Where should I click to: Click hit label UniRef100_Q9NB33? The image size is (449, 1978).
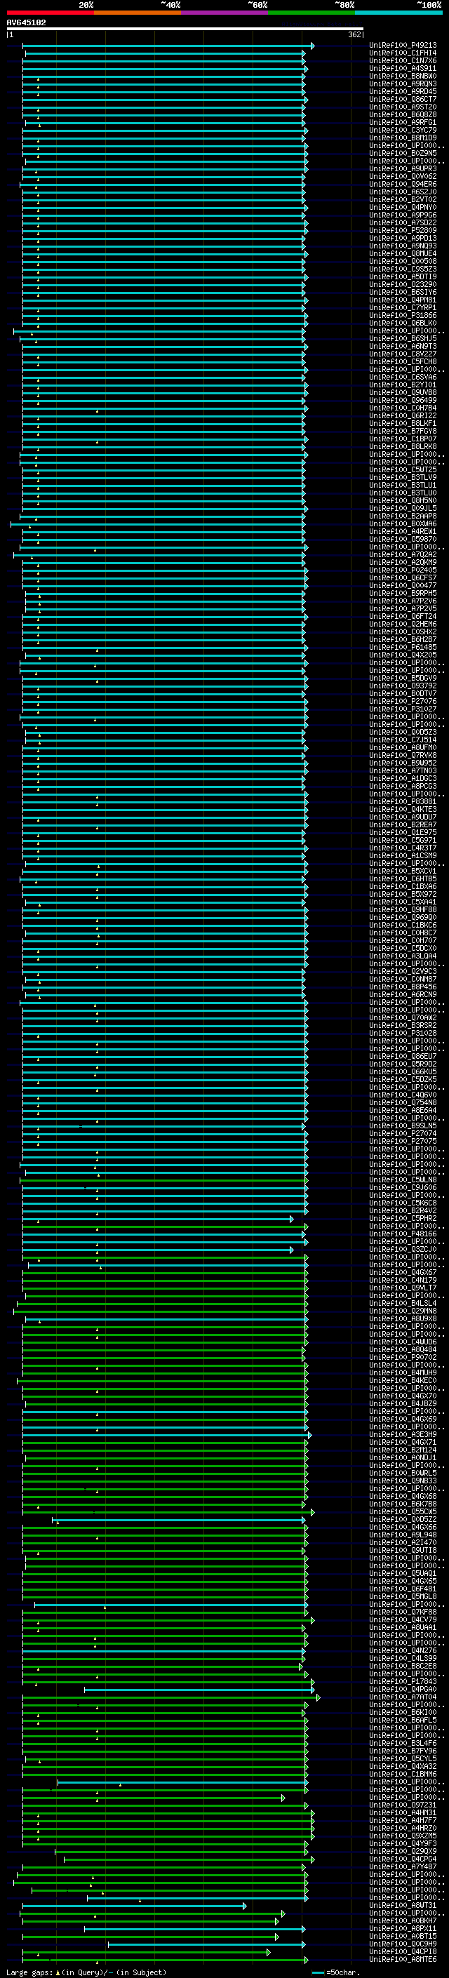403,1481
